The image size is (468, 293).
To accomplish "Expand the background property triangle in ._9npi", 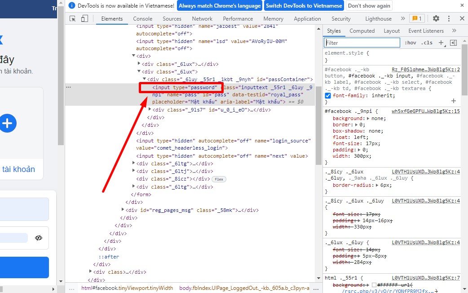I will pos(368,118).
